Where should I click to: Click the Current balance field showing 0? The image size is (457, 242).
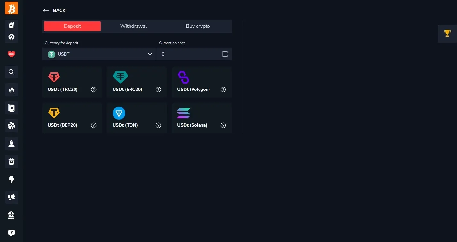click(194, 54)
